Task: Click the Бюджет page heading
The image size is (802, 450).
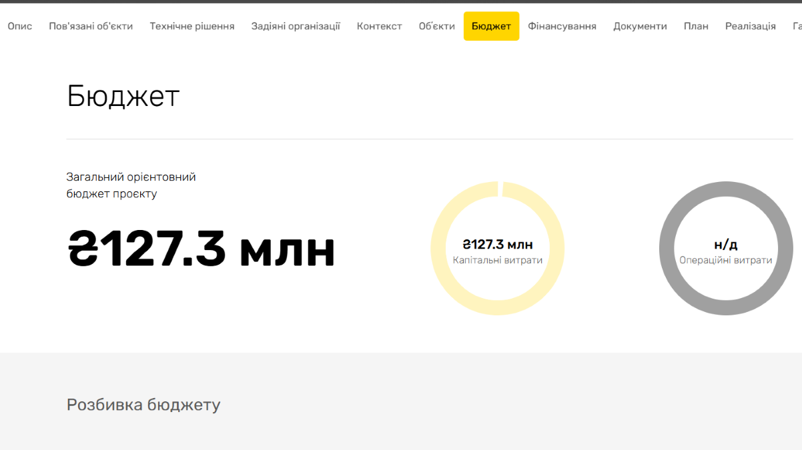Action: pos(123,97)
